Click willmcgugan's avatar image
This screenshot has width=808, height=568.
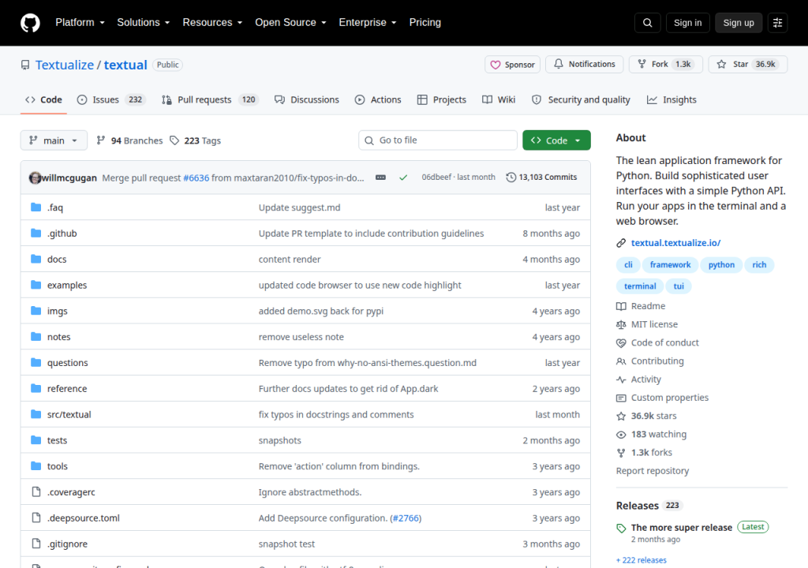(x=35, y=177)
